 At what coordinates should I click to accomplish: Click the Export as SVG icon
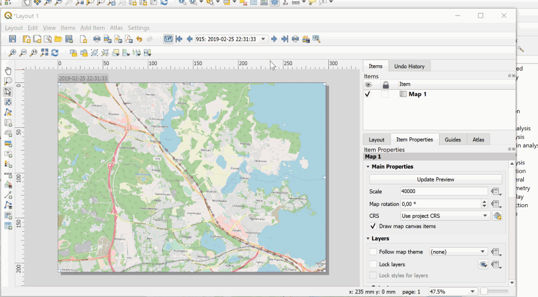coord(118,39)
